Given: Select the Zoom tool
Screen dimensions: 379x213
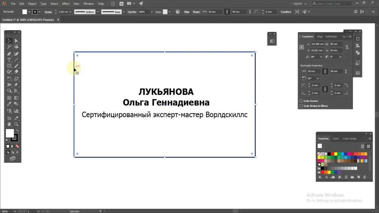Looking at the screenshot, I should 16,124.
